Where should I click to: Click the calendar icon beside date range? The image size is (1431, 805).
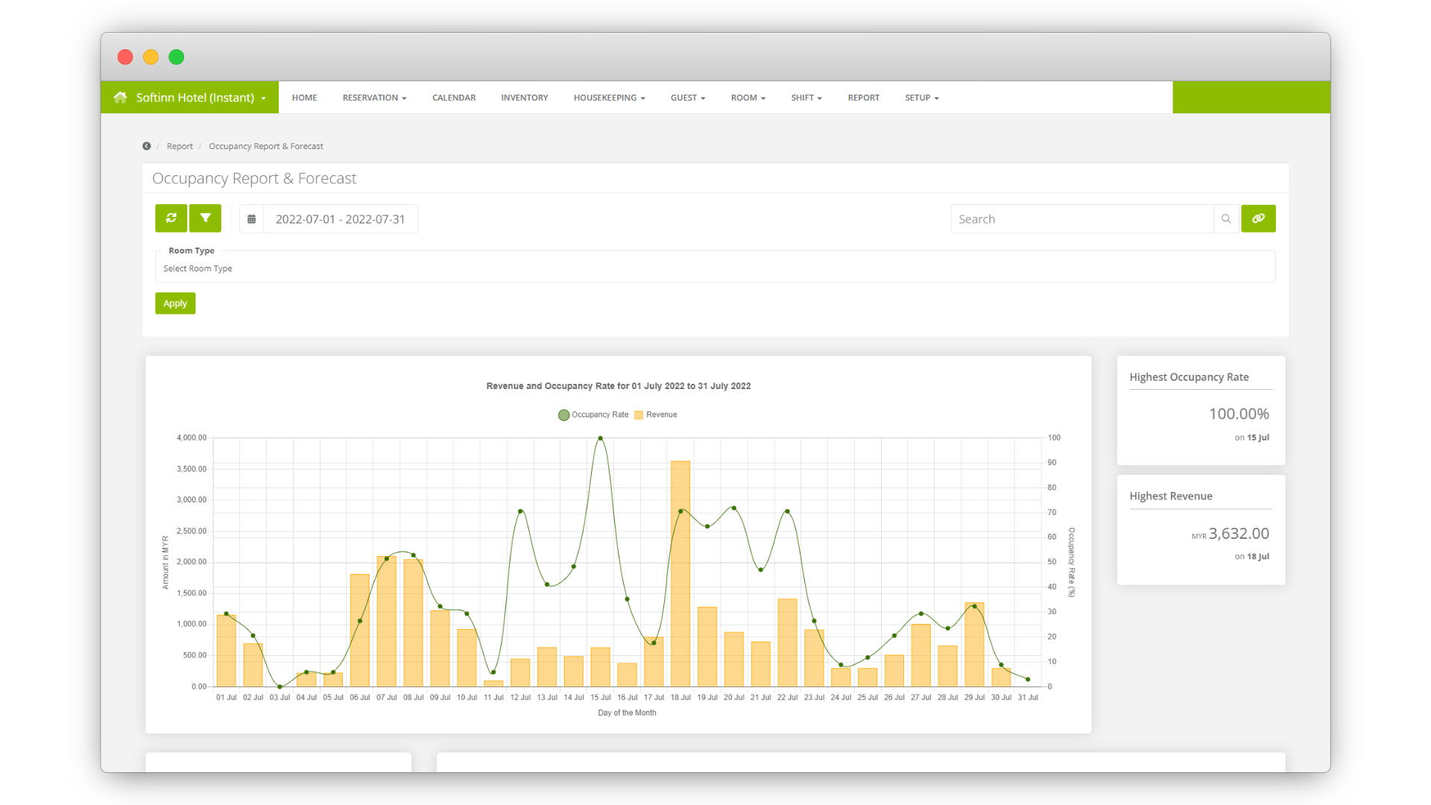tap(252, 219)
